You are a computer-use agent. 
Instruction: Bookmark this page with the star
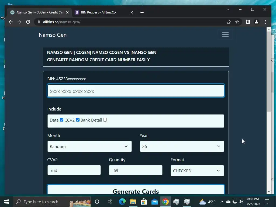coord(237,22)
